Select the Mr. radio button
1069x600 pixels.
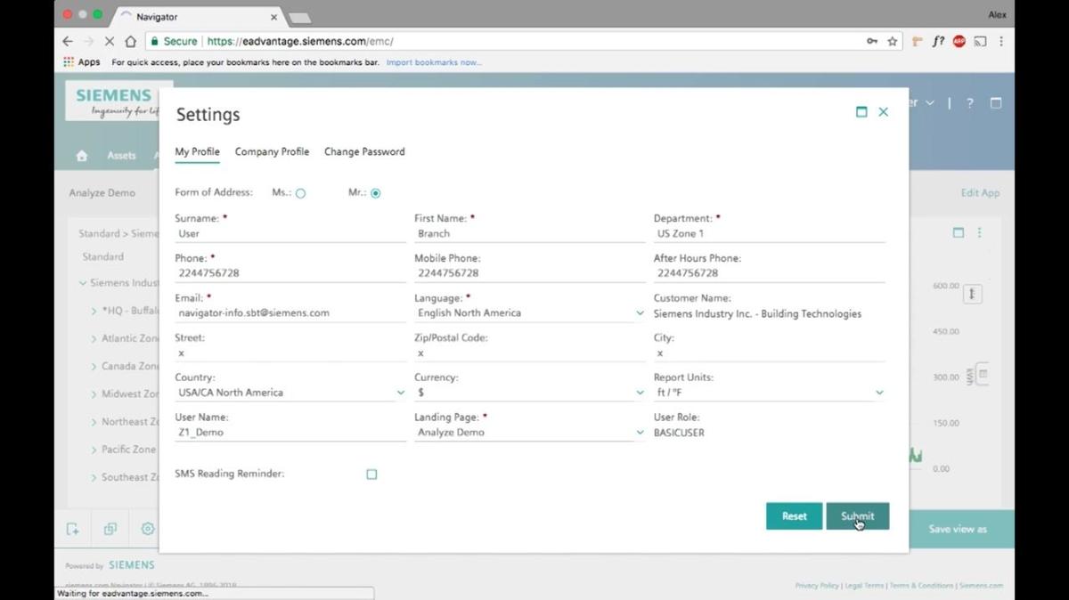click(x=375, y=193)
